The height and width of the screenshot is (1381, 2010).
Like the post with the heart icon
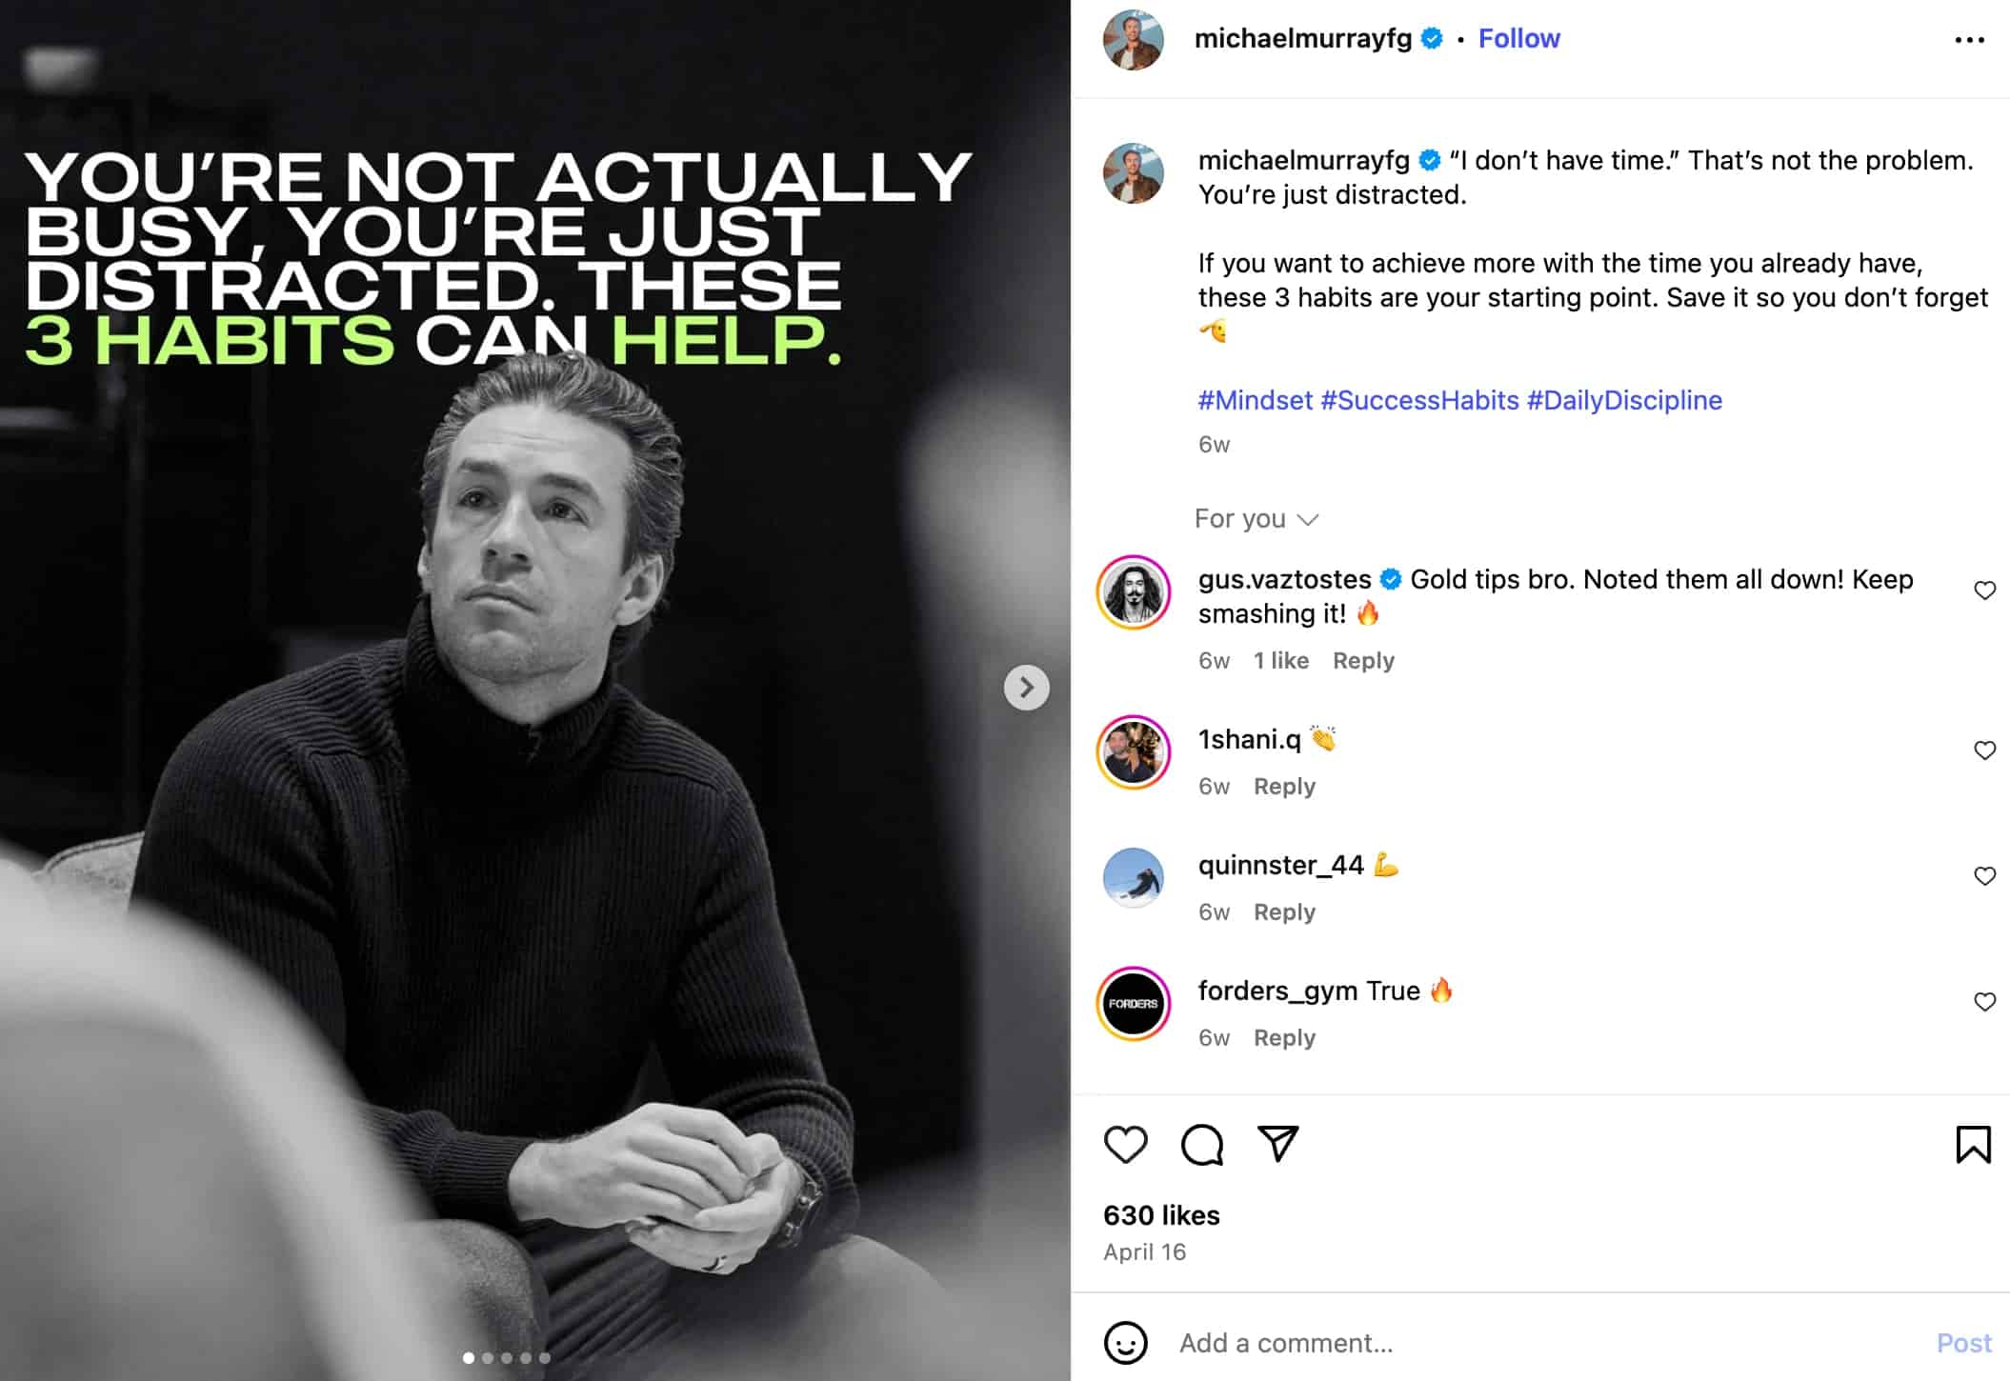coord(1125,1144)
